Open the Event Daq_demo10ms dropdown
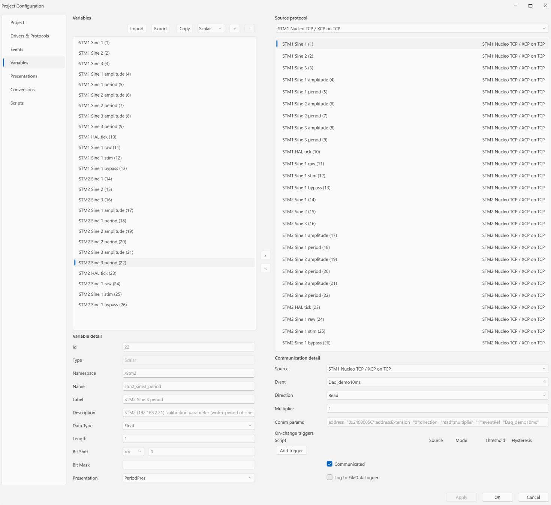 (x=437, y=382)
